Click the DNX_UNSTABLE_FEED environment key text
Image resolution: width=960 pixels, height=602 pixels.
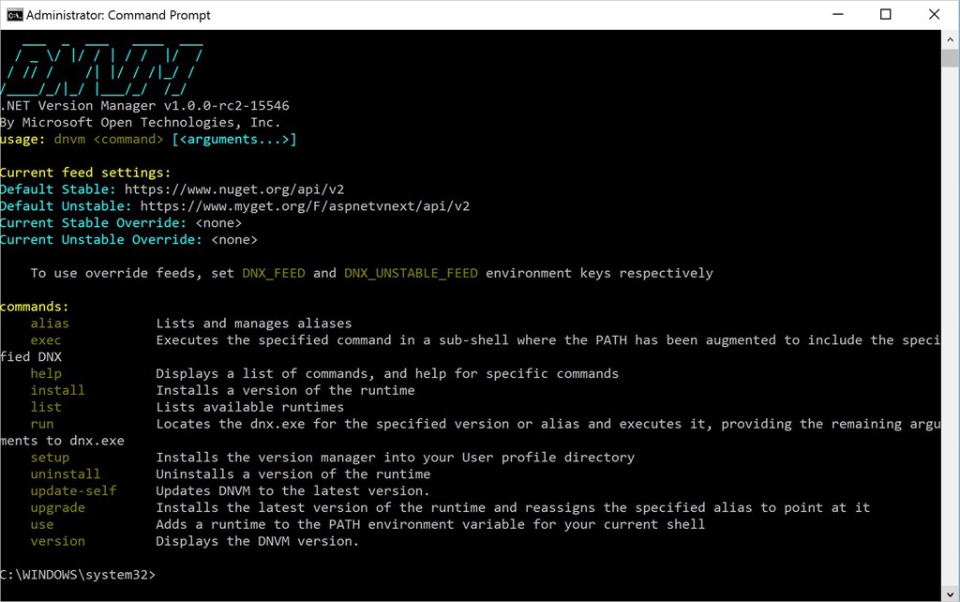(x=411, y=273)
